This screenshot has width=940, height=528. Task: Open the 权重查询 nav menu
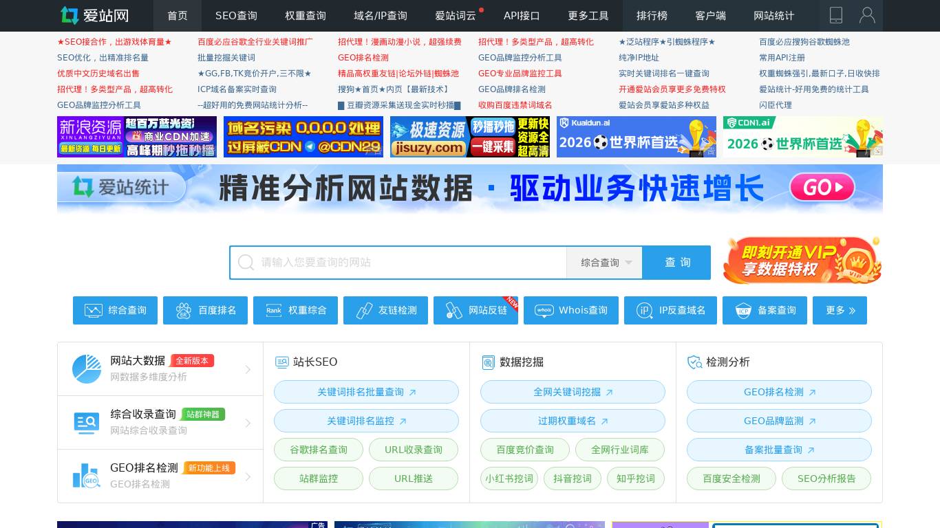[306, 16]
